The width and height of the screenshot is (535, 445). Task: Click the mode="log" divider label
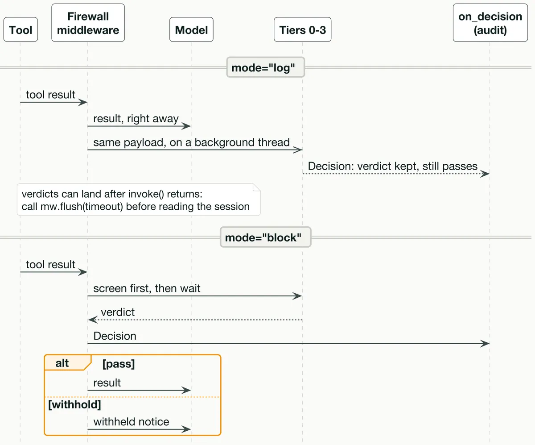[265, 67]
